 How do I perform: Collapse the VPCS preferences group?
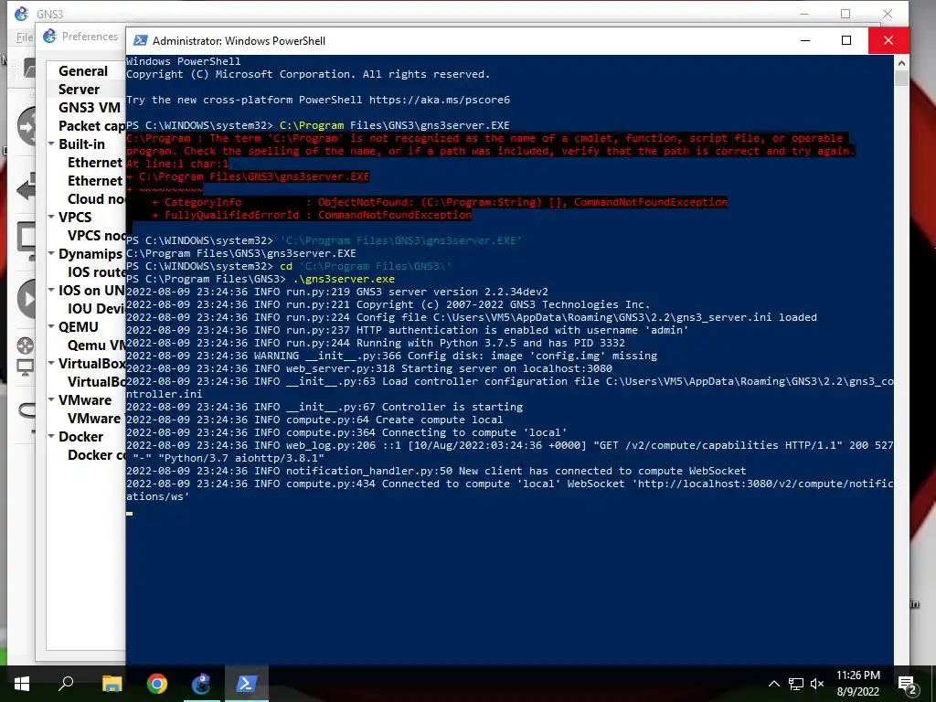coord(51,217)
